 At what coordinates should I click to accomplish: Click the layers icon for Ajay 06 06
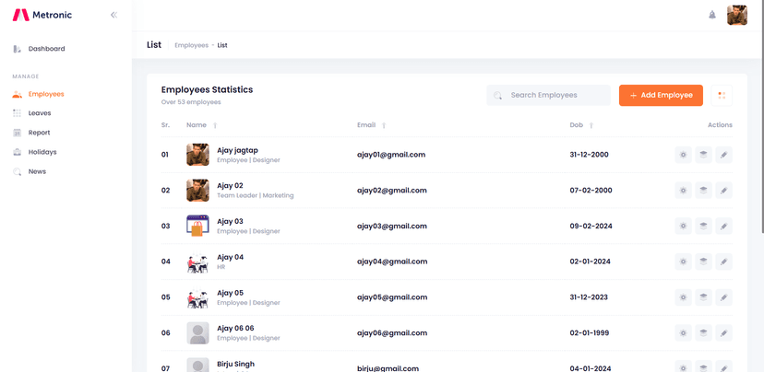pos(703,332)
